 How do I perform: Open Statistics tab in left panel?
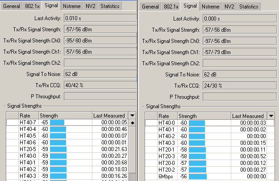[x=110, y=6]
